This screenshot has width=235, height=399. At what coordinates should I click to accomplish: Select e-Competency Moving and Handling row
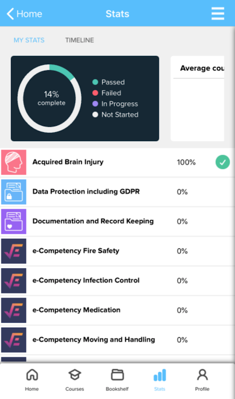coord(117,340)
